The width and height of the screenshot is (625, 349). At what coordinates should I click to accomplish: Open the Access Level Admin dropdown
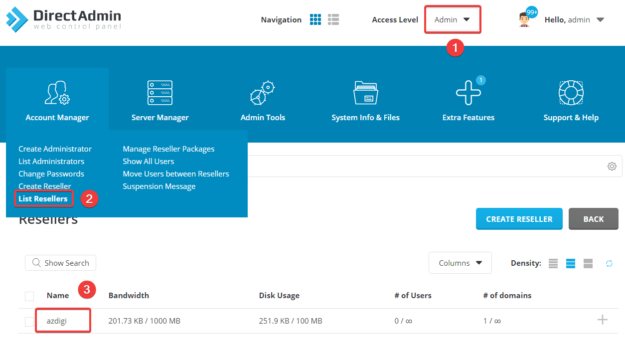(x=452, y=19)
